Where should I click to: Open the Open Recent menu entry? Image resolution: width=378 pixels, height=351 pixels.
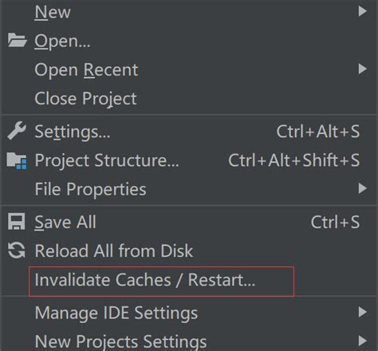(x=189, y=69)
